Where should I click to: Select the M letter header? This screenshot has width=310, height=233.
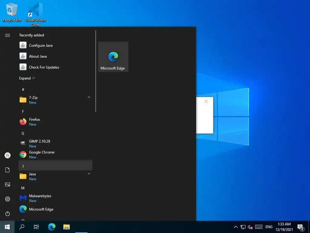click(x=23, y=188)
